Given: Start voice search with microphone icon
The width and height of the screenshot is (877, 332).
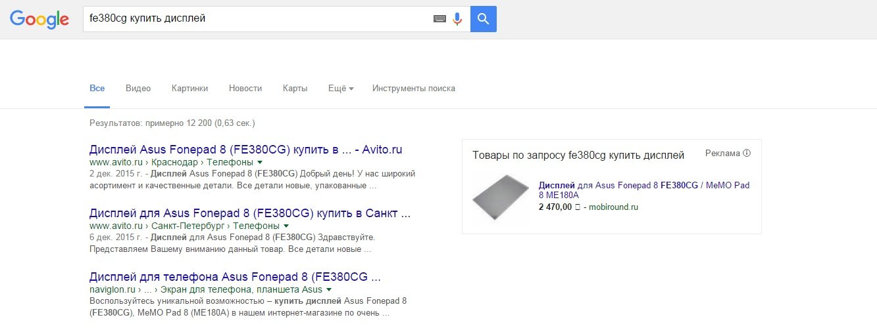Looking at the screenshot, I should pos(457,19).
